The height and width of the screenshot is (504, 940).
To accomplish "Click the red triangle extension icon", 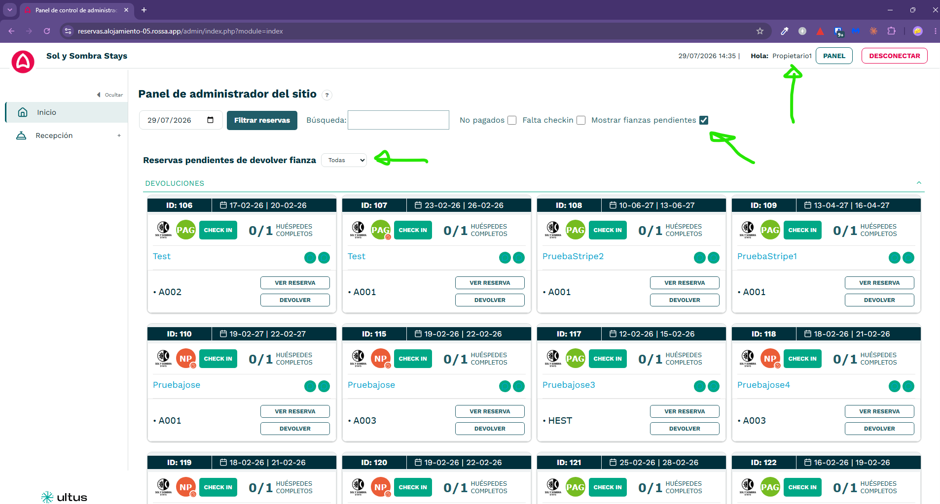I will coord(820,31).
